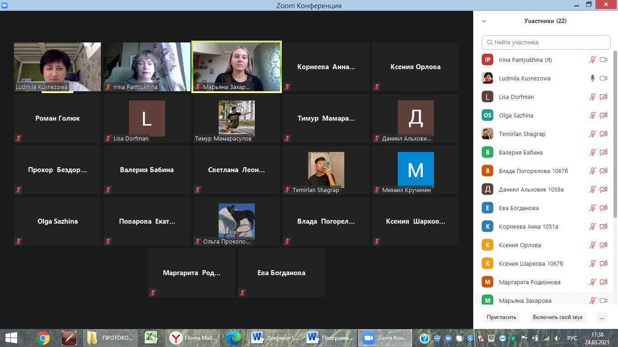Viewport: 618px width, 347px height.
Task: Click disabled camera icon in Lisa Dorfman's row
Action: coord(604,97)
